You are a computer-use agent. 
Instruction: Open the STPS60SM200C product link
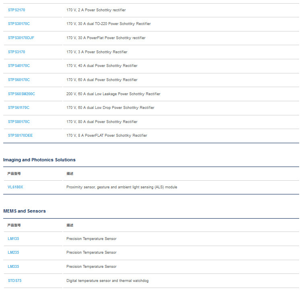point(21,94)
